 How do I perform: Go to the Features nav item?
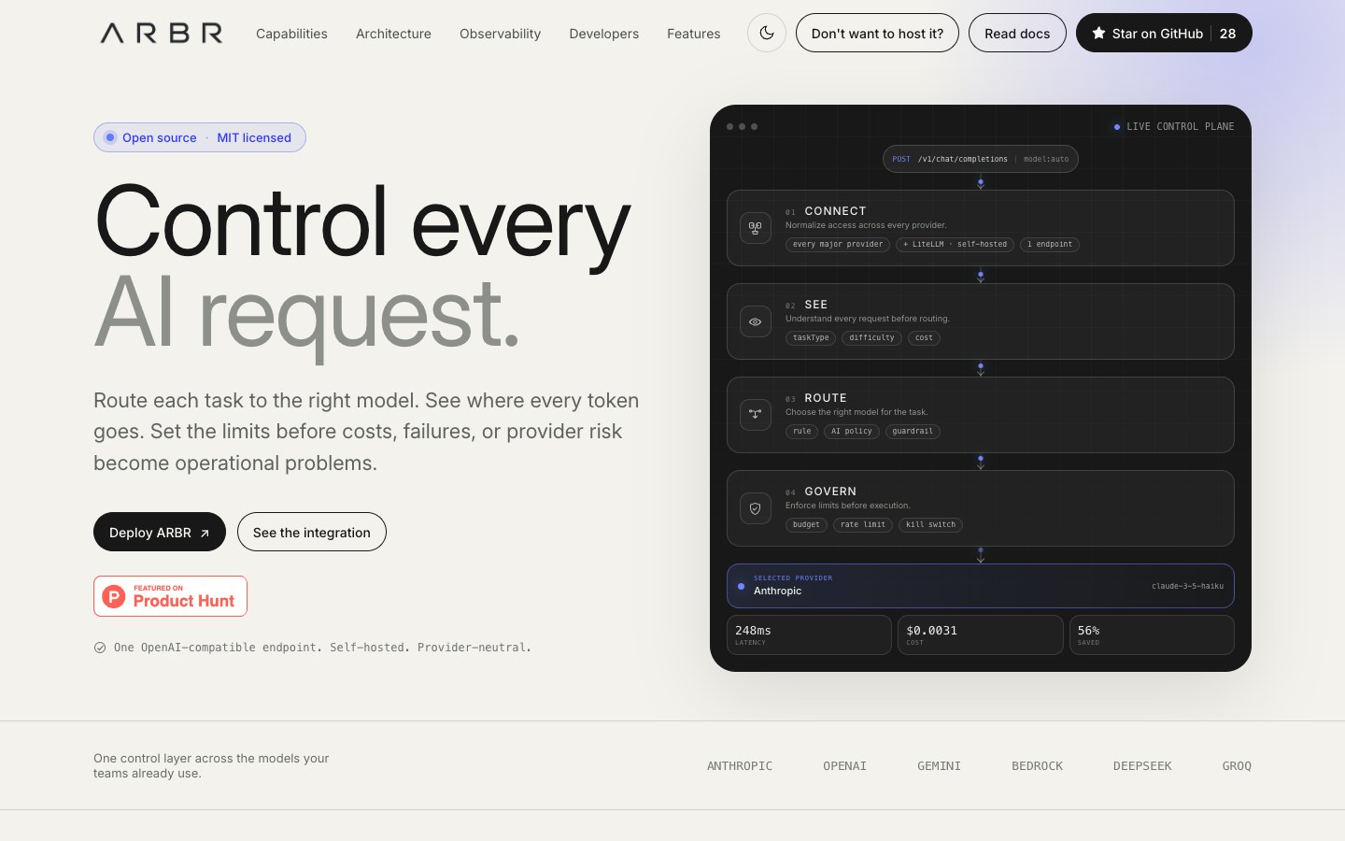click(694, 34)
